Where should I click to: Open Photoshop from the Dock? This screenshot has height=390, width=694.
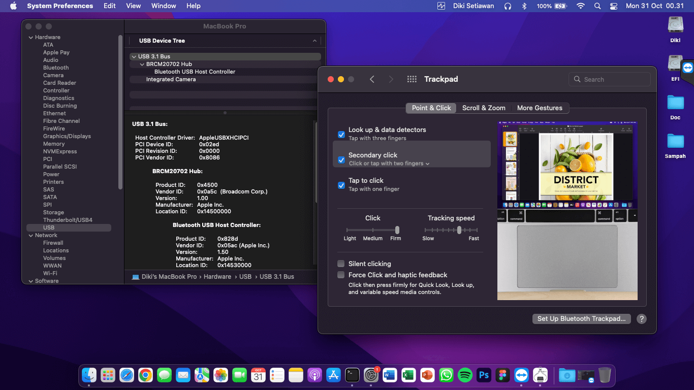pos(484,375)
